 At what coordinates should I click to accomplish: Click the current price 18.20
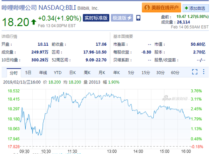(16, 22)
